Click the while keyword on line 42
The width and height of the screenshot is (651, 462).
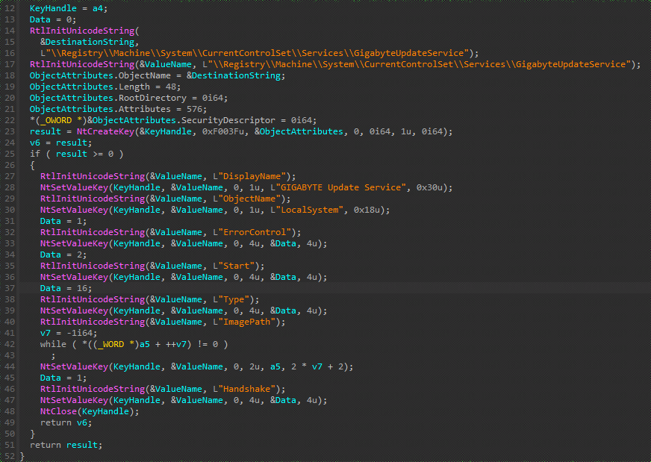tap(53, 345)
